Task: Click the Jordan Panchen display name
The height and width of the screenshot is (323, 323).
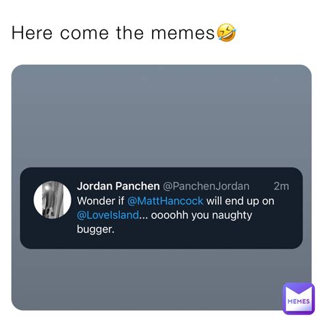Action: [x=118, y=186]
